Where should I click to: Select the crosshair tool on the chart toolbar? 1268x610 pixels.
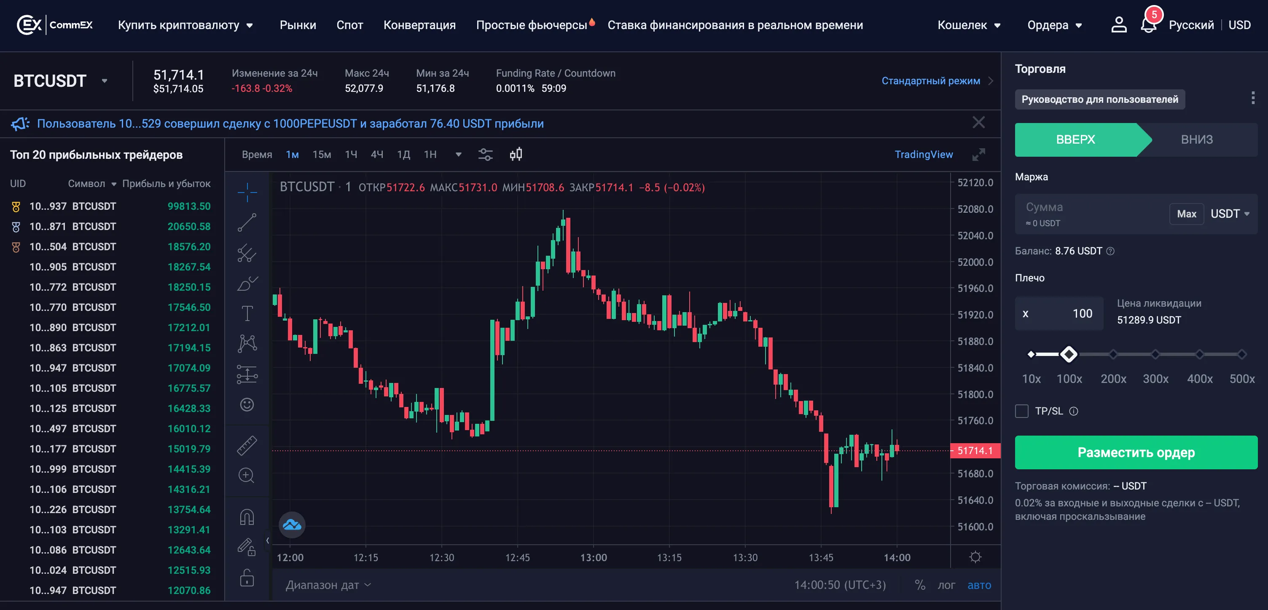pos(247,192)
